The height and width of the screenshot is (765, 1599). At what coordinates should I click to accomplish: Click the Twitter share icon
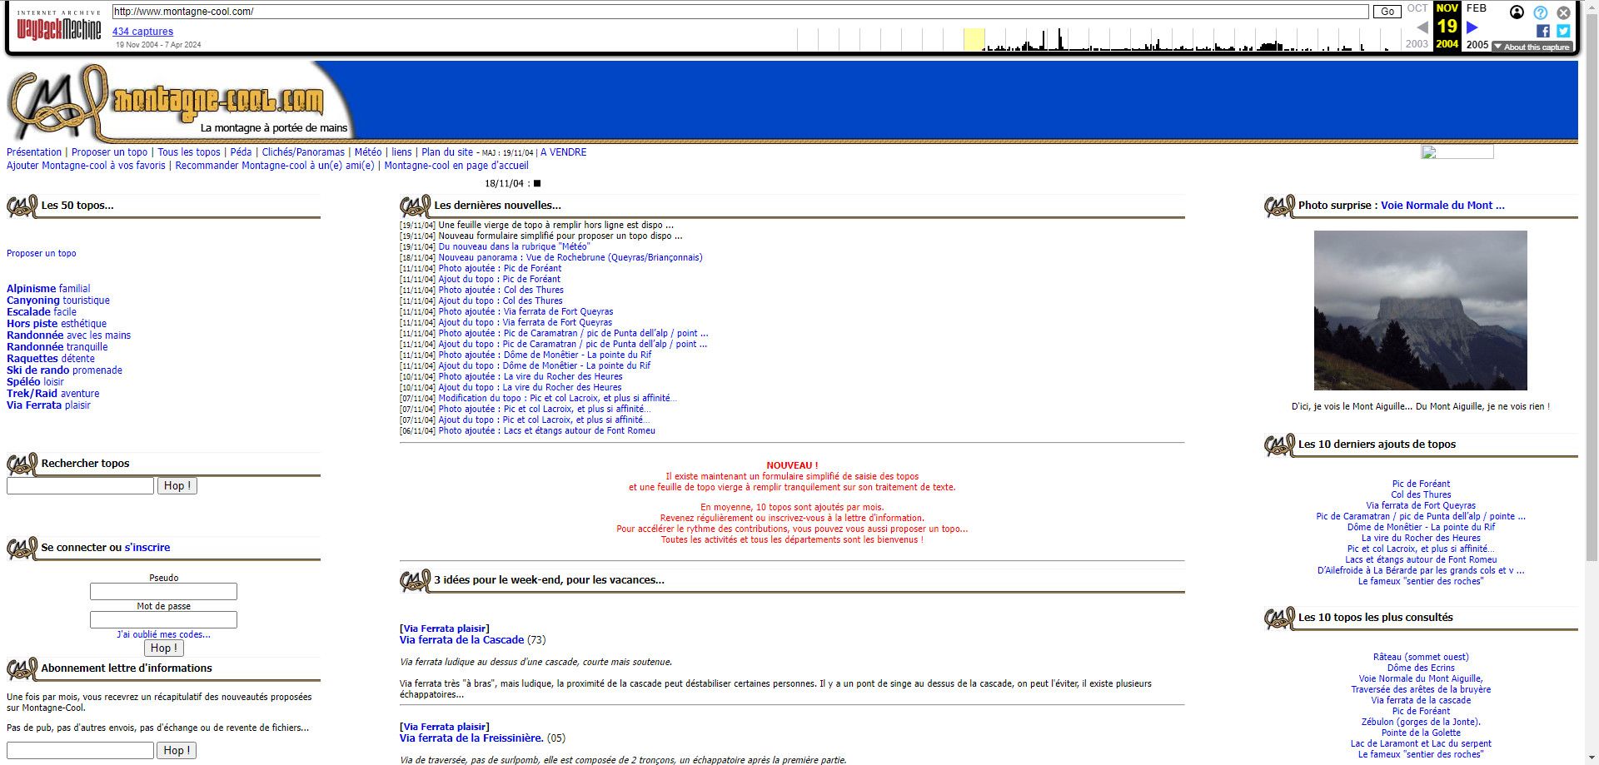1563,31
